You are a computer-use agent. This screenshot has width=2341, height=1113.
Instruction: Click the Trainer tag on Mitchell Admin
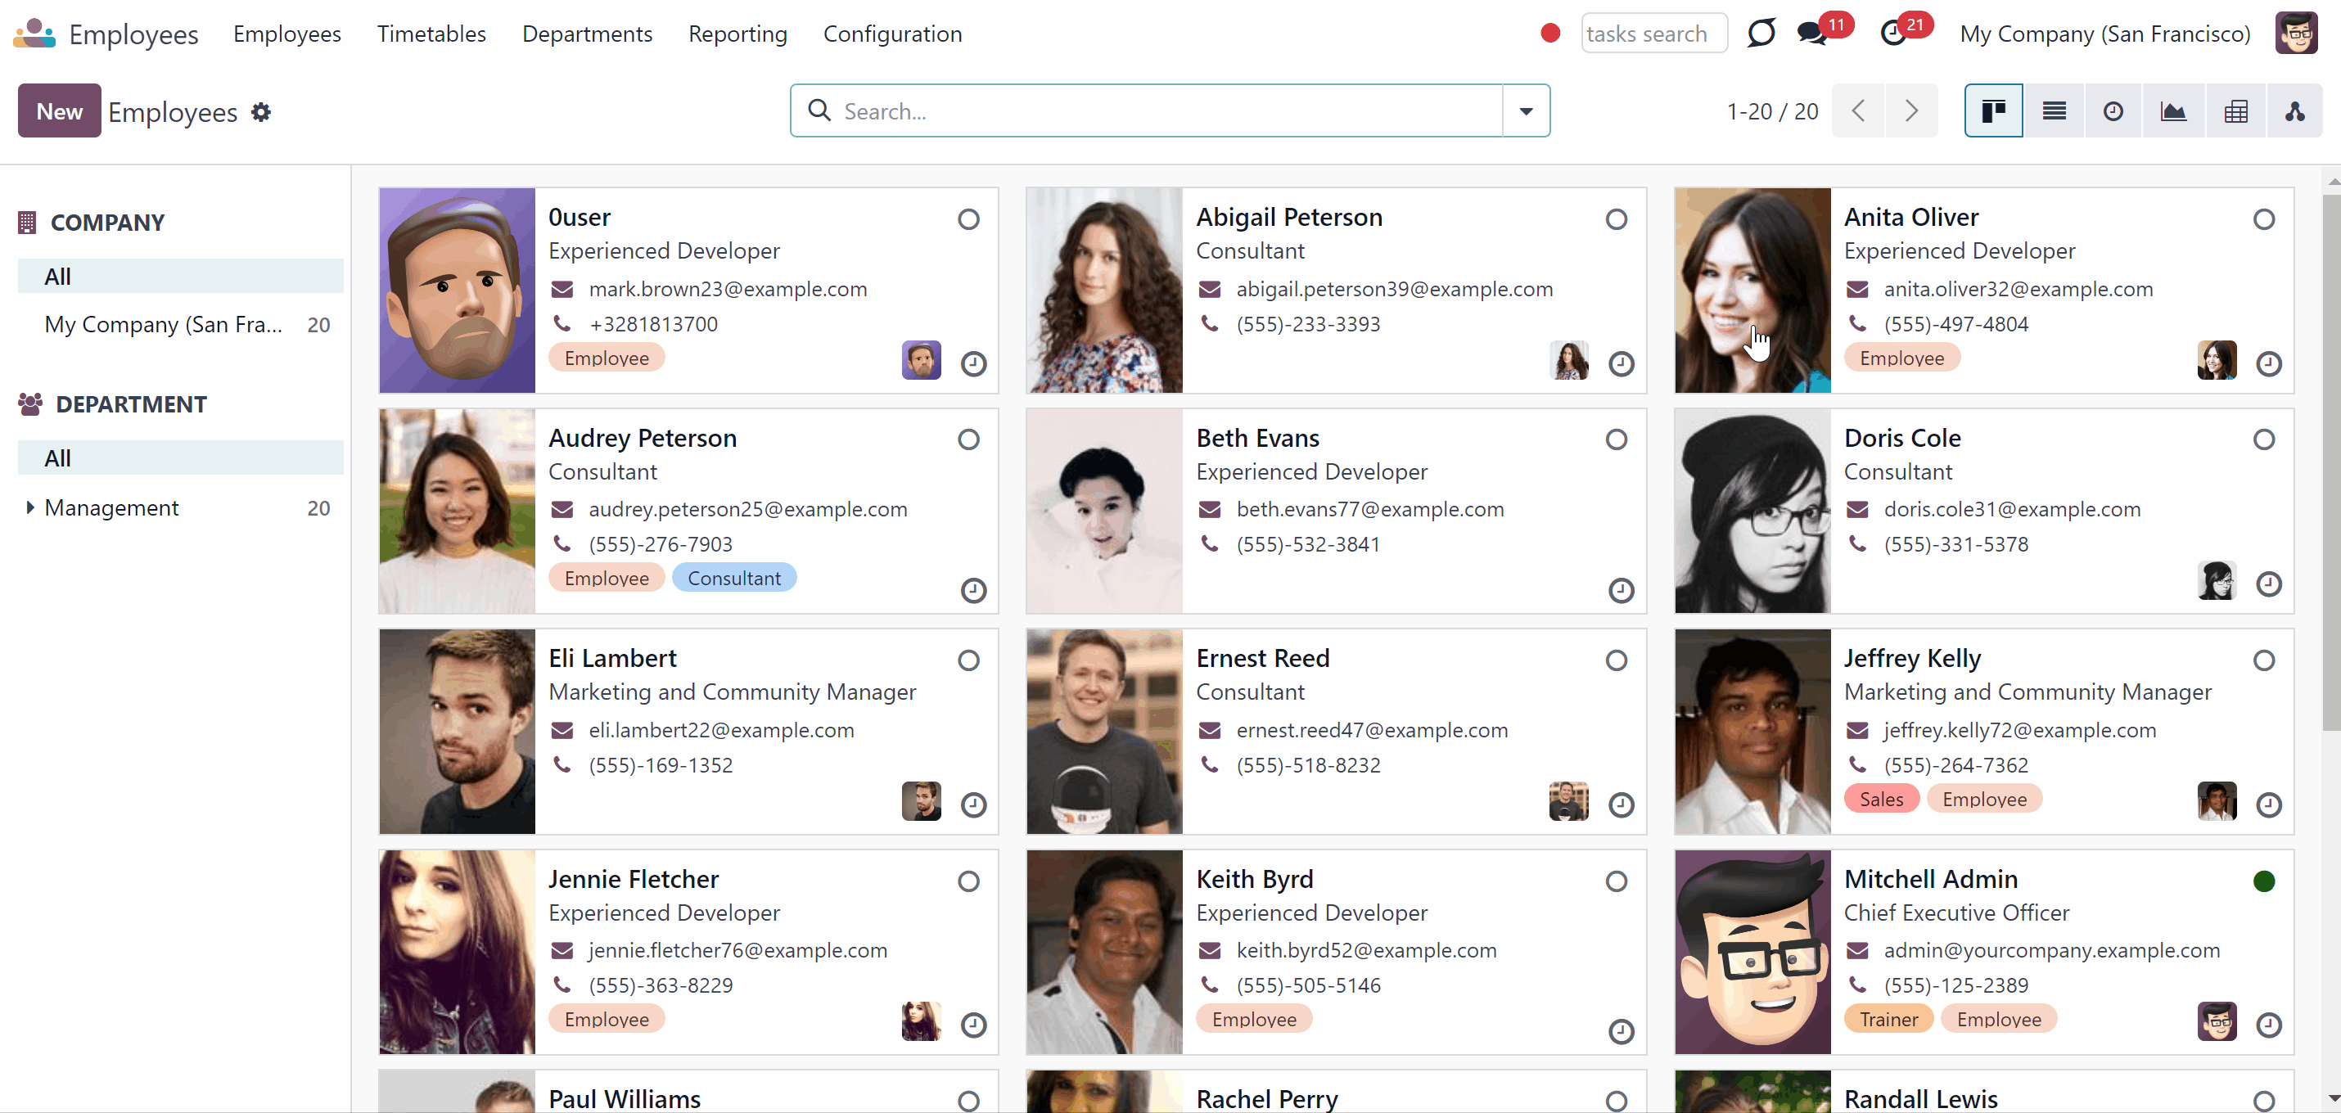(x=1888, y=1020)
